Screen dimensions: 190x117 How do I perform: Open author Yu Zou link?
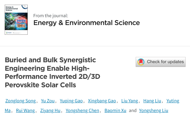pyautogui.click(x=48, y=101)
